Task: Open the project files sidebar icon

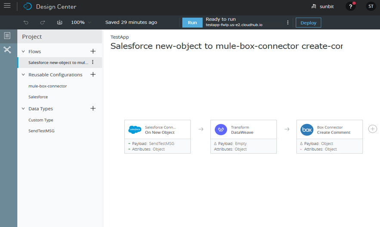Action: point(7,36)
